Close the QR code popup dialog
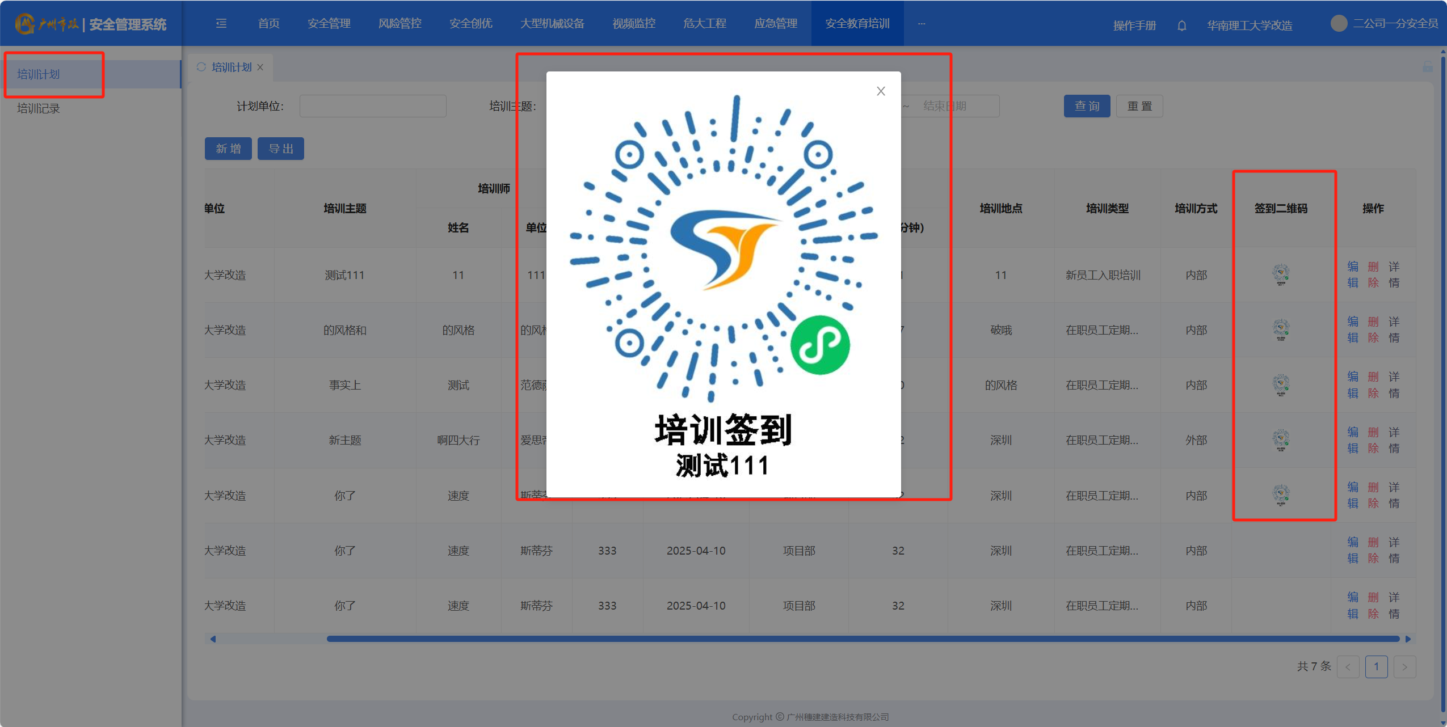The image size is (1447, 727). point(881,91)
